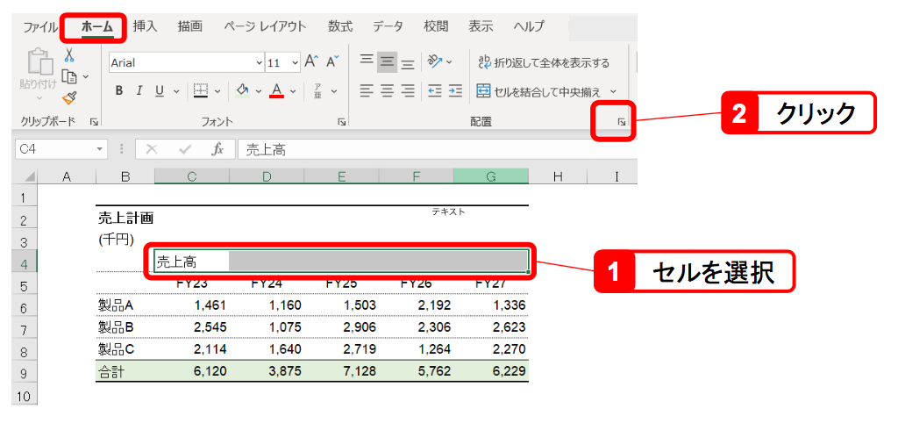Expand the font size dropdown
The height and width of the screenshot is (423, 898).
[x=295, y=63]
